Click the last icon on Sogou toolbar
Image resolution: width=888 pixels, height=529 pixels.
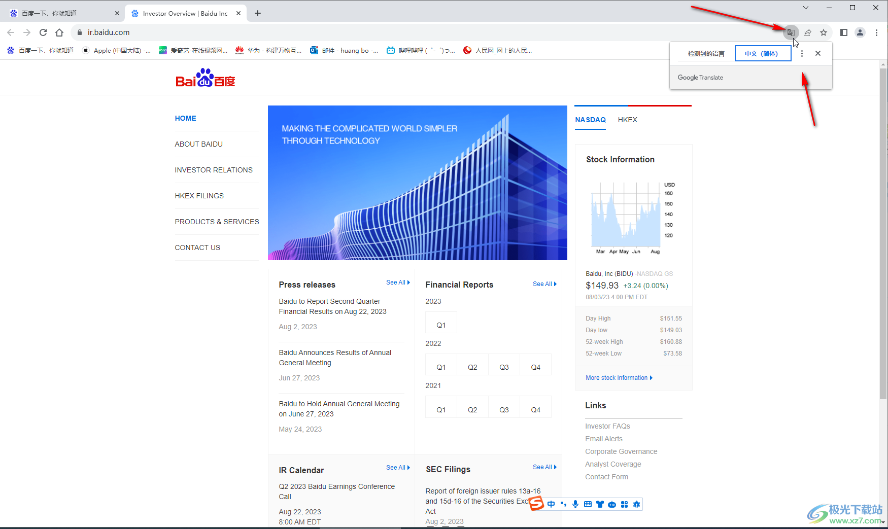point(636,504)
